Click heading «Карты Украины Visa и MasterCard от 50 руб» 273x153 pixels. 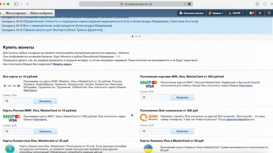pyautogui.click(x=171, y=141)
